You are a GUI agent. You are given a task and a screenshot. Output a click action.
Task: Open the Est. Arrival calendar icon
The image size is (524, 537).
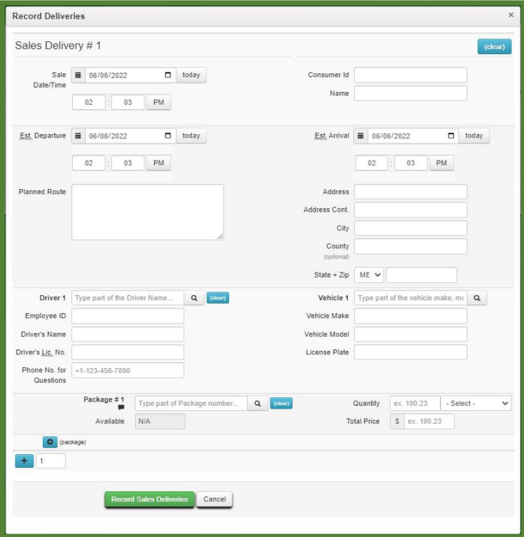[361, 135]
